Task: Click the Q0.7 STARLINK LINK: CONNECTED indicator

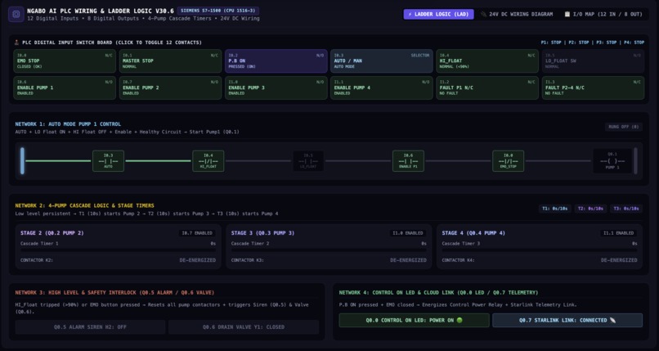Action: pos(567,320)
